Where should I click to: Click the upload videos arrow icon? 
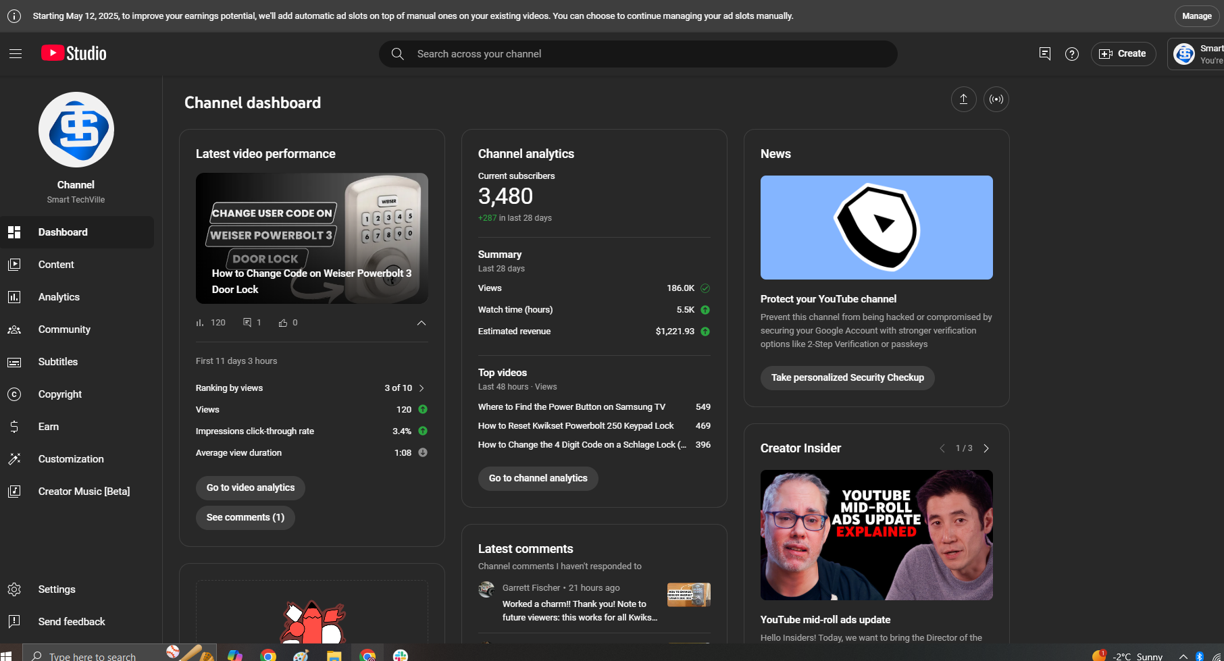(964, 99)
